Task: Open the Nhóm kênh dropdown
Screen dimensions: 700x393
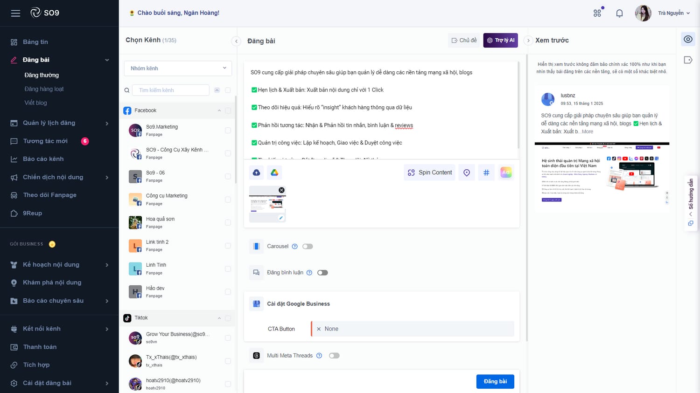Action: pos(178,68)
